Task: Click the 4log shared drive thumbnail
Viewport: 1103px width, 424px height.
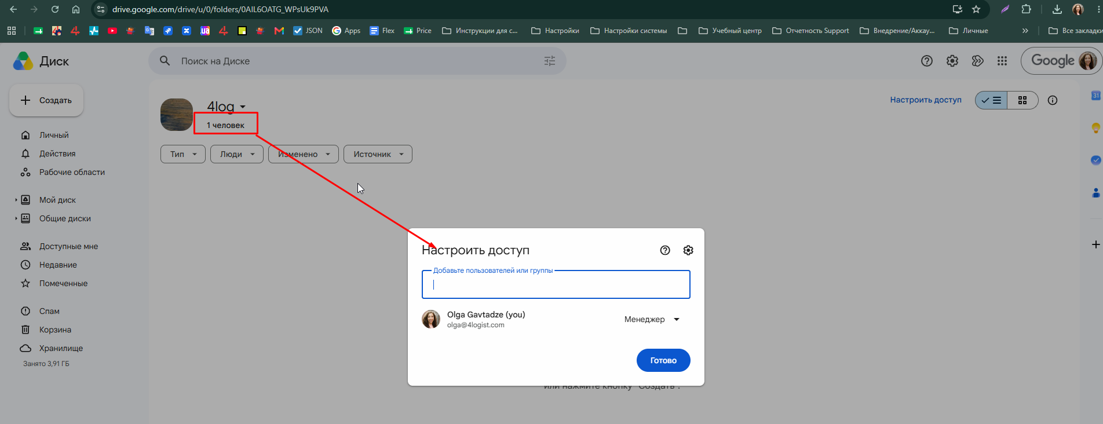Action: coord(177,115)
